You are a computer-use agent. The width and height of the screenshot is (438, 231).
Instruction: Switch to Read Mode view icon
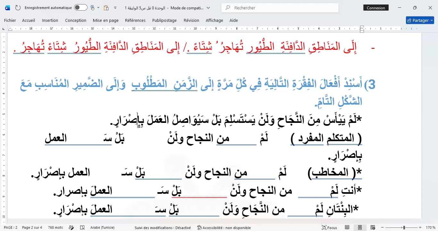(x=347, y=227)
